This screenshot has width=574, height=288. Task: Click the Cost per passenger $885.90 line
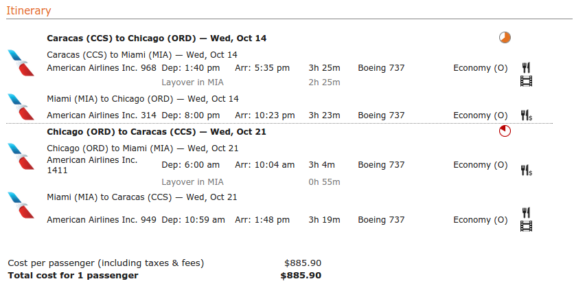tap(164, 263)
